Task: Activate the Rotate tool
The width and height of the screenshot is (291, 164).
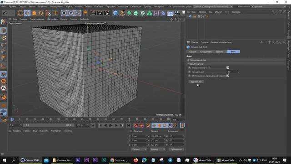Action: tap(41, 13)
